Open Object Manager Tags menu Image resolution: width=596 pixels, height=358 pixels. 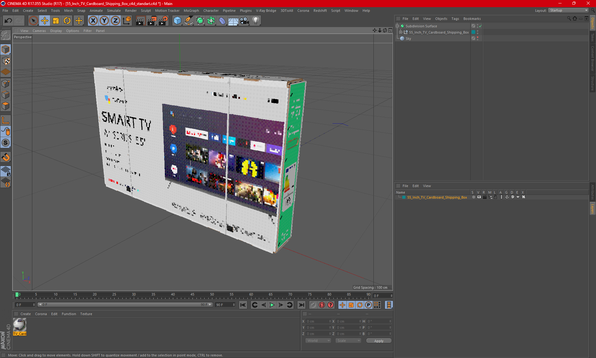(x=455, y=19)
